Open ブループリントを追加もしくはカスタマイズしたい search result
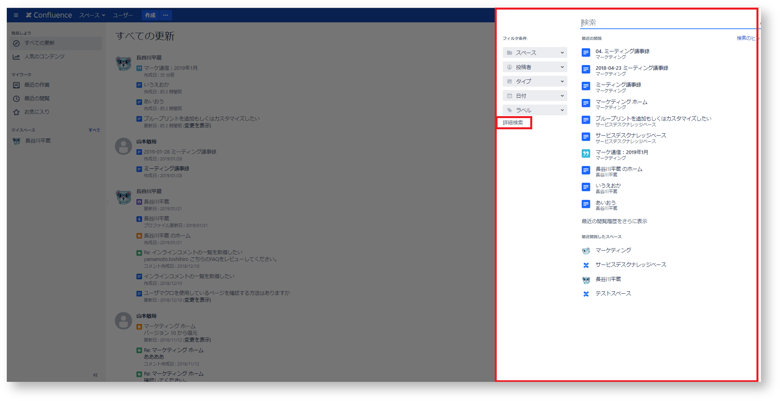 [653, 119]
